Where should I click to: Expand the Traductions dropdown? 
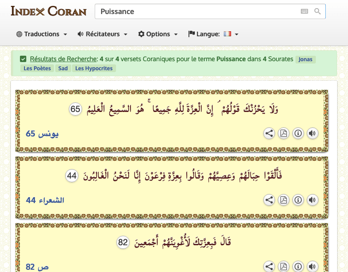pyautogui.click(x=42, y=34)
